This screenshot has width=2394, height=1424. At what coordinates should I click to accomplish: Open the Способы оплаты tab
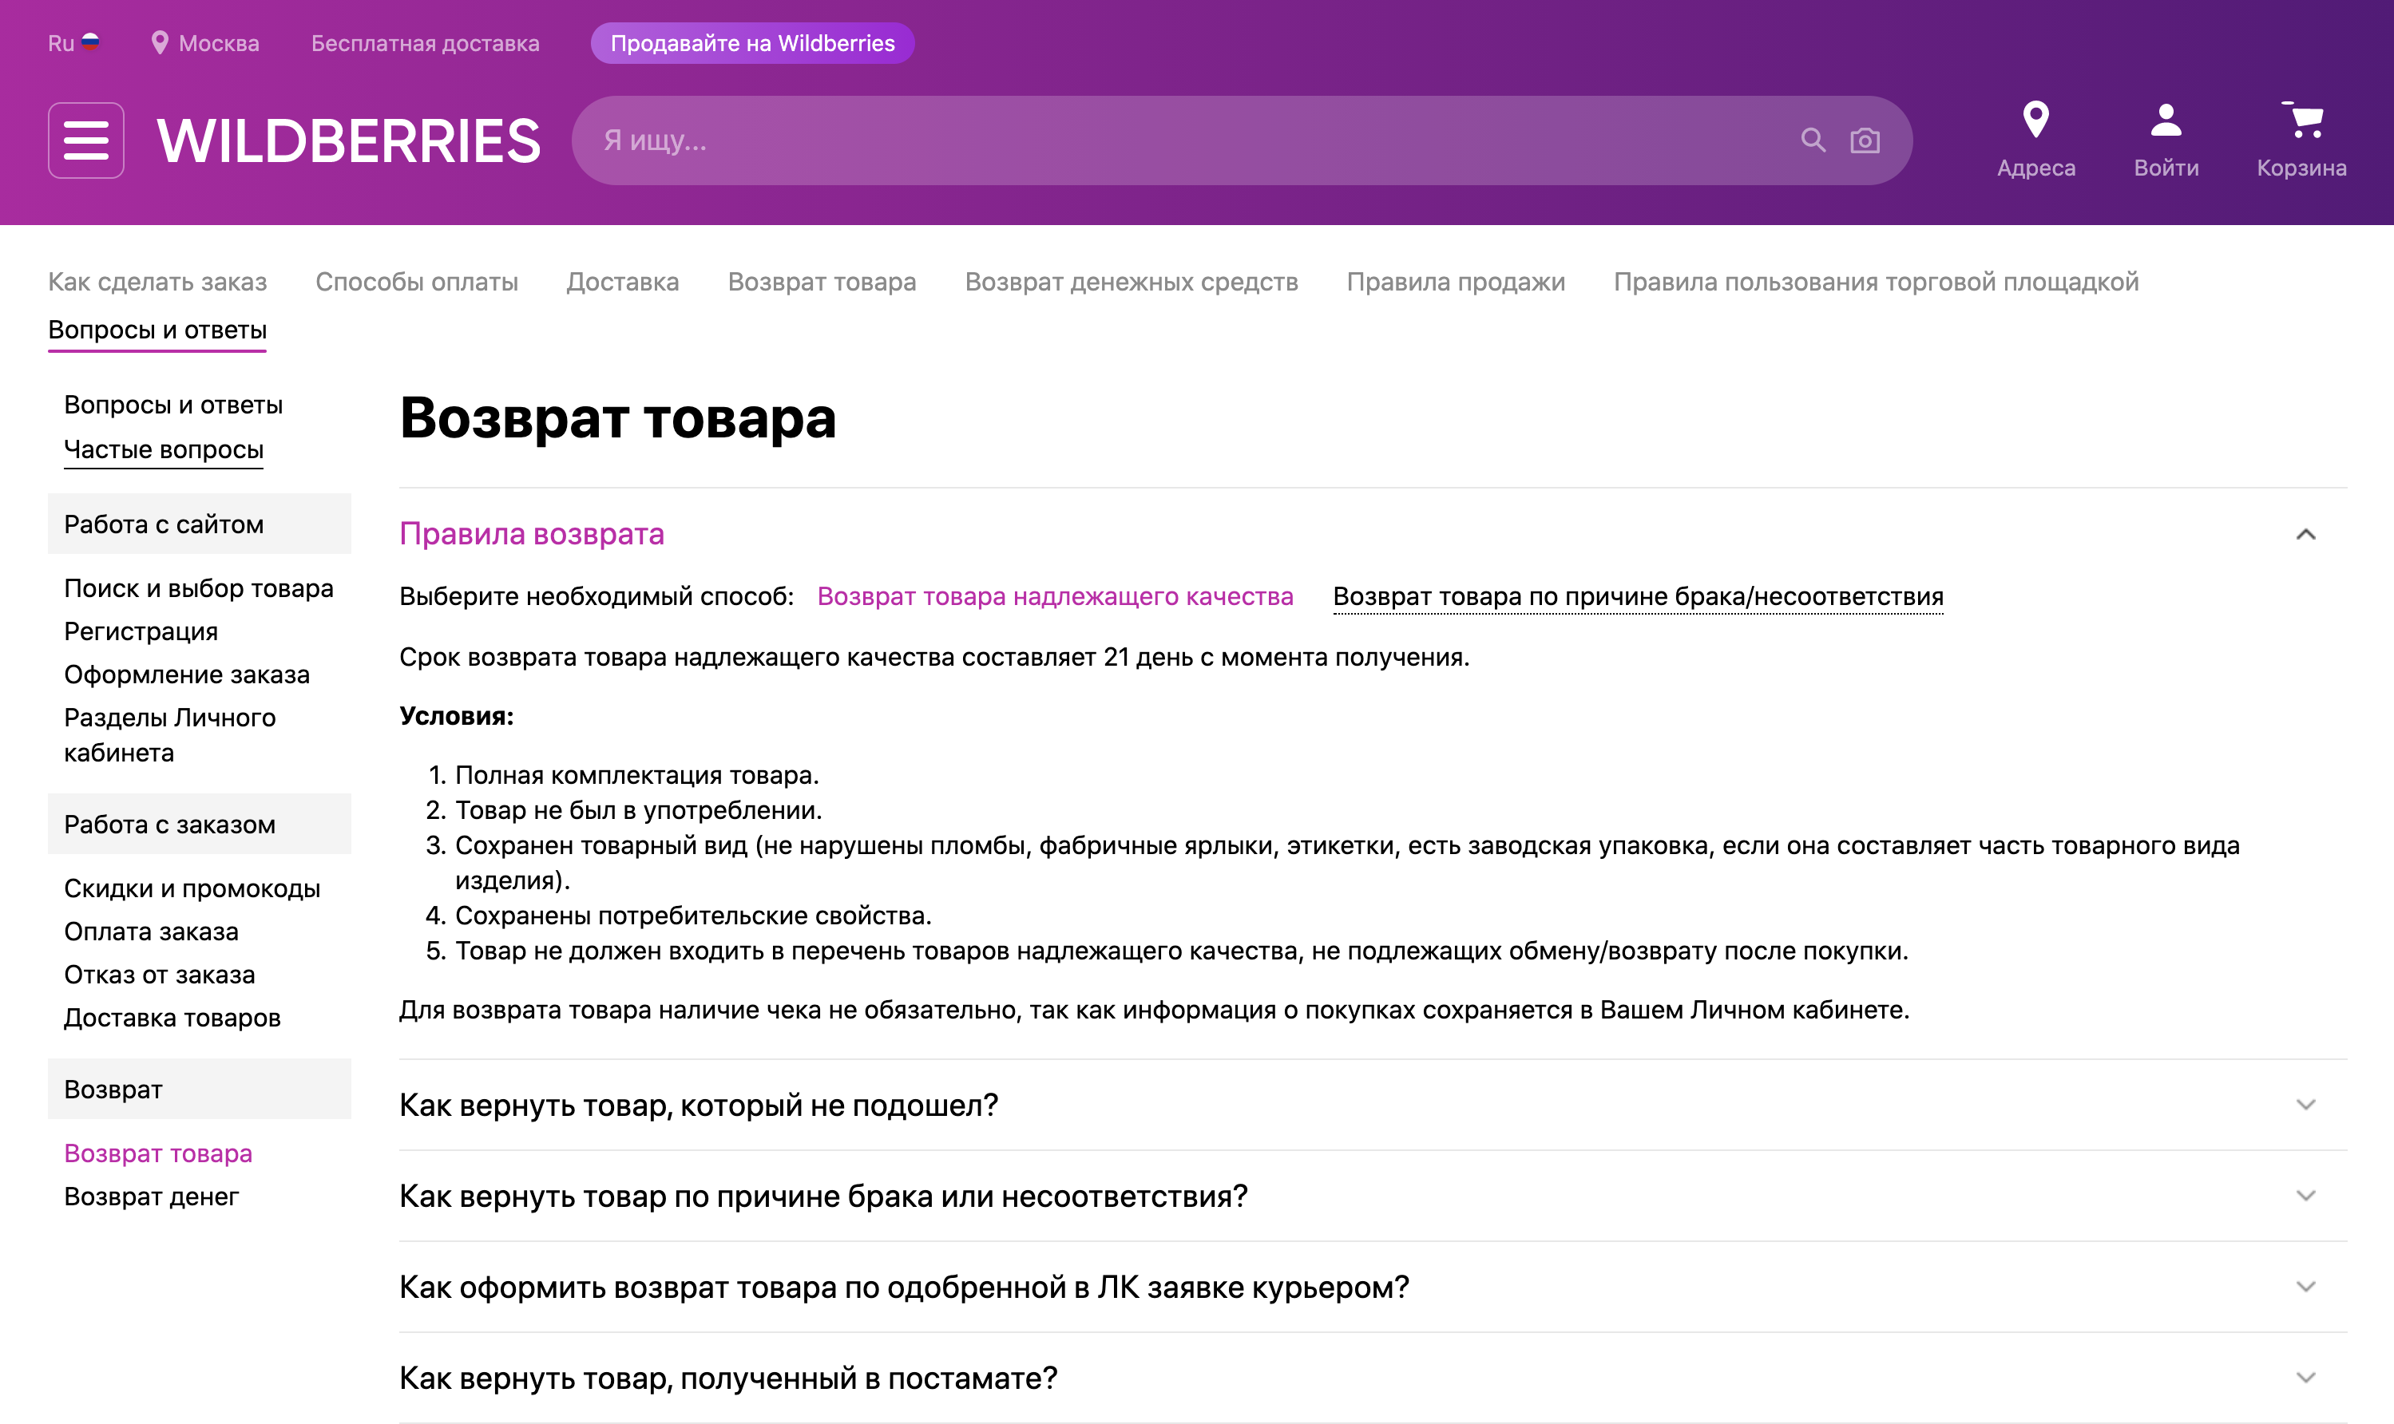coord(417,282)
